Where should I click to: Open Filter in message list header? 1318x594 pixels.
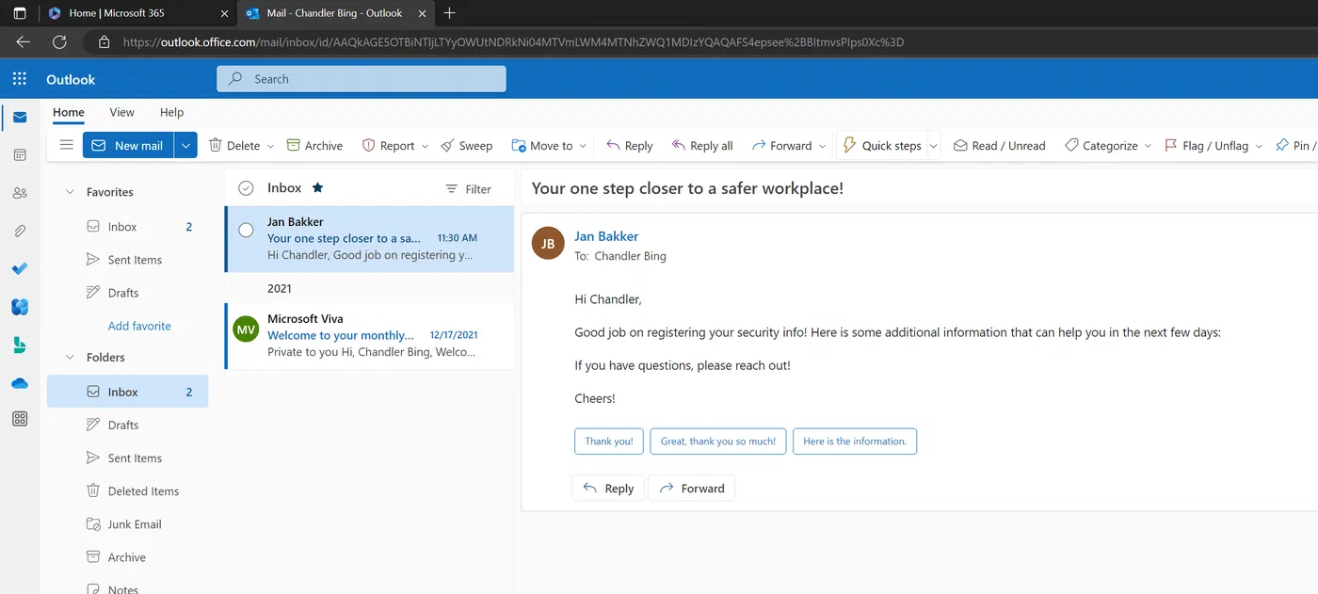click(x=468, y=189)
